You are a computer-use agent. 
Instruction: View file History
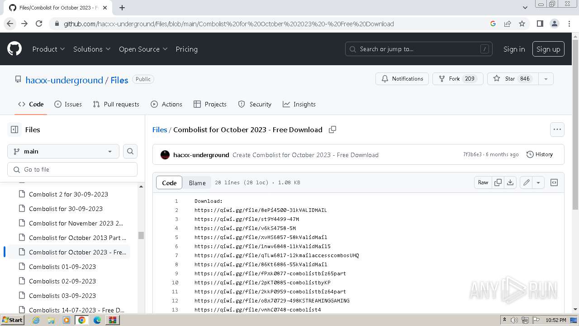coord(540,154)
